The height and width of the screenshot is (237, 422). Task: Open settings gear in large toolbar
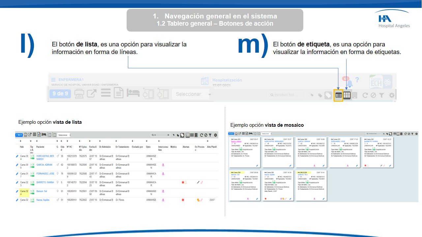(391, 95)
